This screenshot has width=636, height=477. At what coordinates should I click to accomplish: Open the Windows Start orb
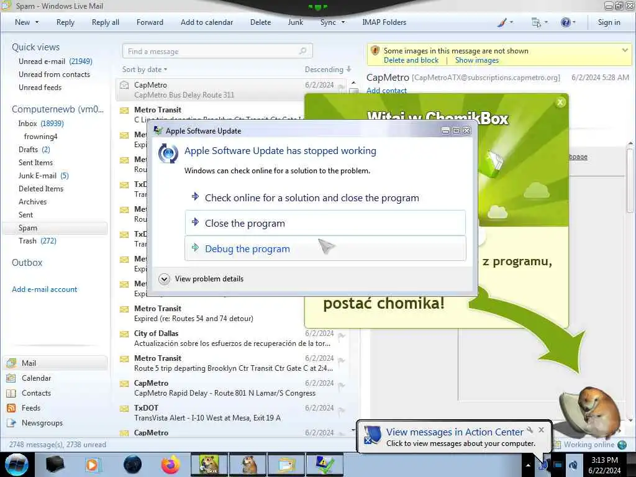[x=17, y=465]
